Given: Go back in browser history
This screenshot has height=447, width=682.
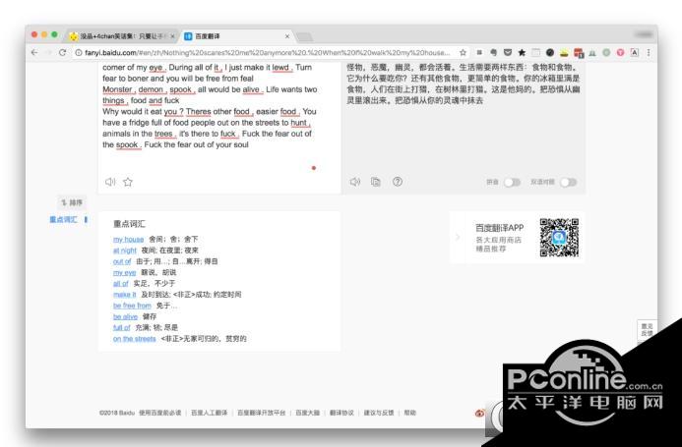Looking at the screenshot, I should point(34,53).
